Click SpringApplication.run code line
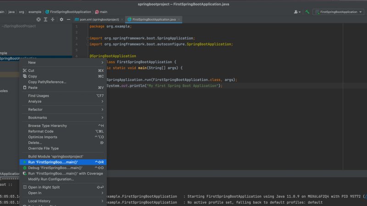This screenshot has height=206, width=367. [x=172, y=80]
